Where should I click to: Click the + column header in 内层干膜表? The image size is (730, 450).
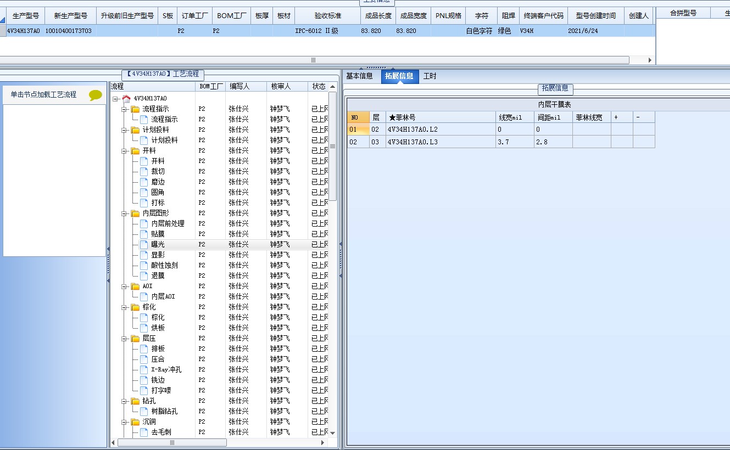coord(622,117)
